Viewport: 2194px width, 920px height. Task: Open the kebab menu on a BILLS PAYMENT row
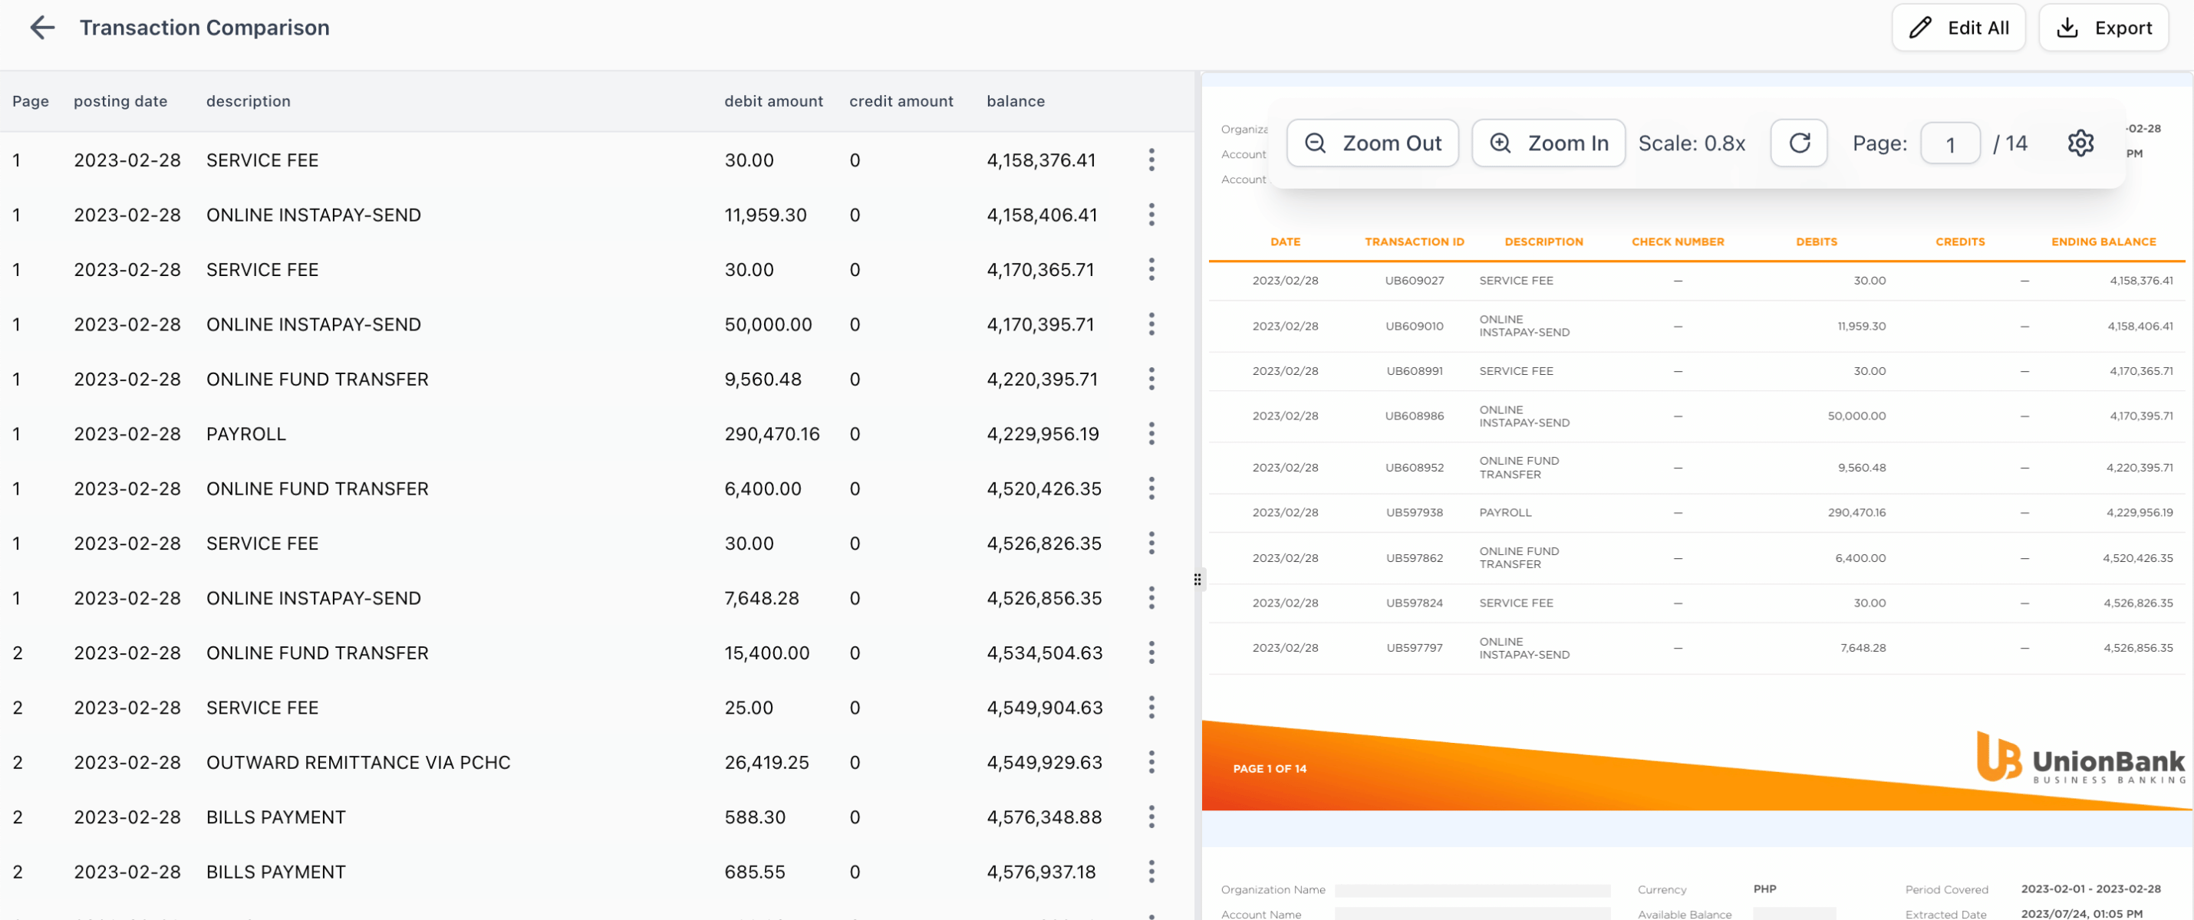[1151, 817]
